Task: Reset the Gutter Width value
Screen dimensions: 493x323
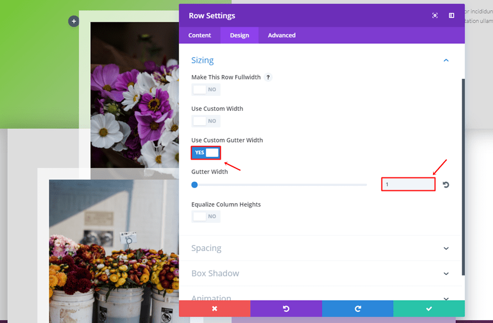Action: pos(446,185)
